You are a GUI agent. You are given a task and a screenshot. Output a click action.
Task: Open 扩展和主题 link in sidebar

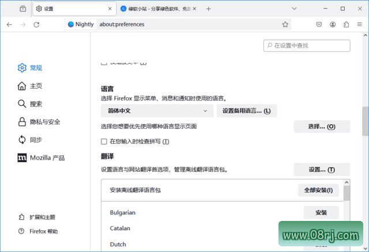[37, 217]
